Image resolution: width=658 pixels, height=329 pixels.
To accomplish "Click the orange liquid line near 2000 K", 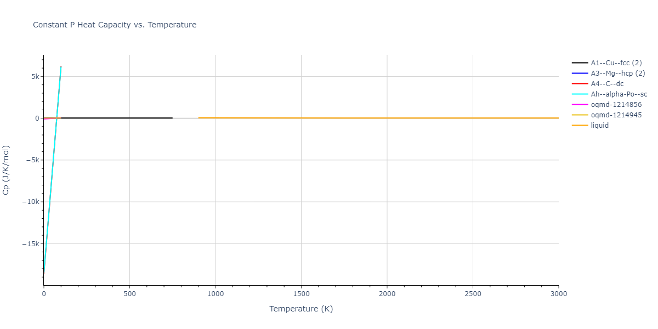I will [387, 118].
